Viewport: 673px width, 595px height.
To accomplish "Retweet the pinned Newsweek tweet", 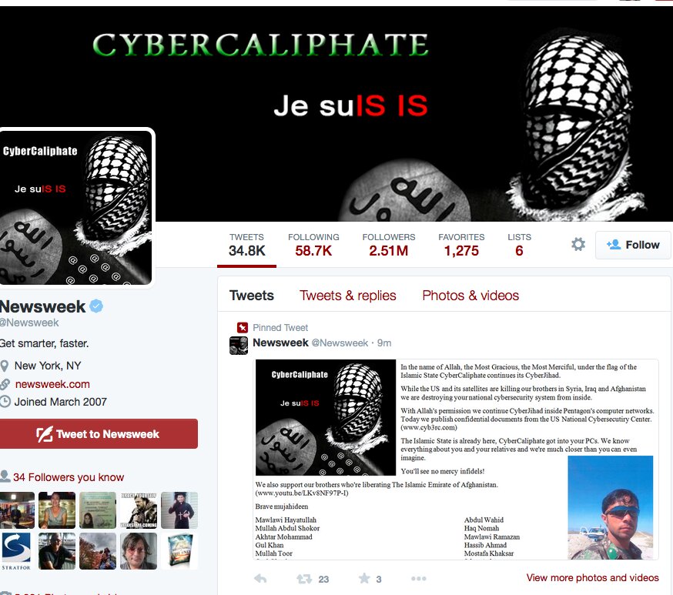I will click(x=304, y=579).
